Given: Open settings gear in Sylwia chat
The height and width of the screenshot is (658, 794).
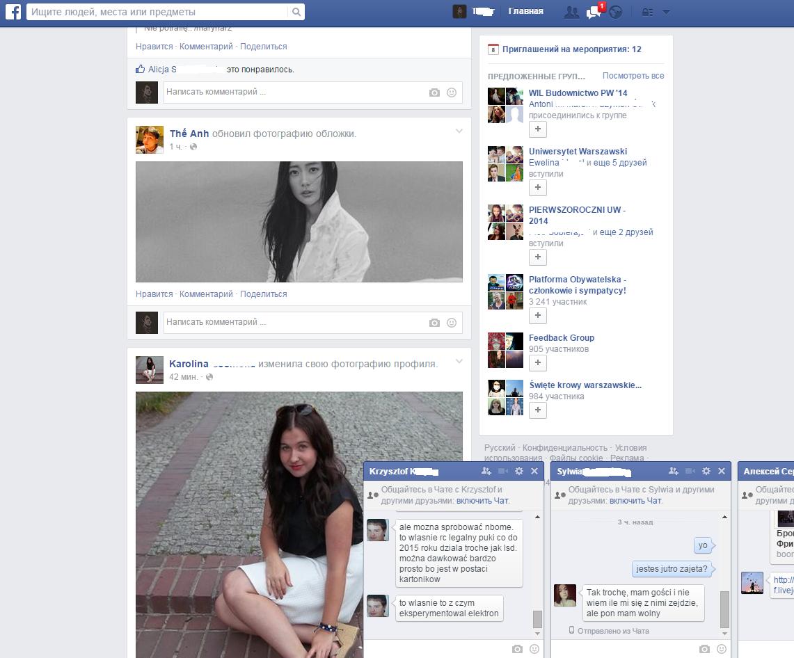Looking at the screenshot, I should pyautogui.click(x=706, y=471).
